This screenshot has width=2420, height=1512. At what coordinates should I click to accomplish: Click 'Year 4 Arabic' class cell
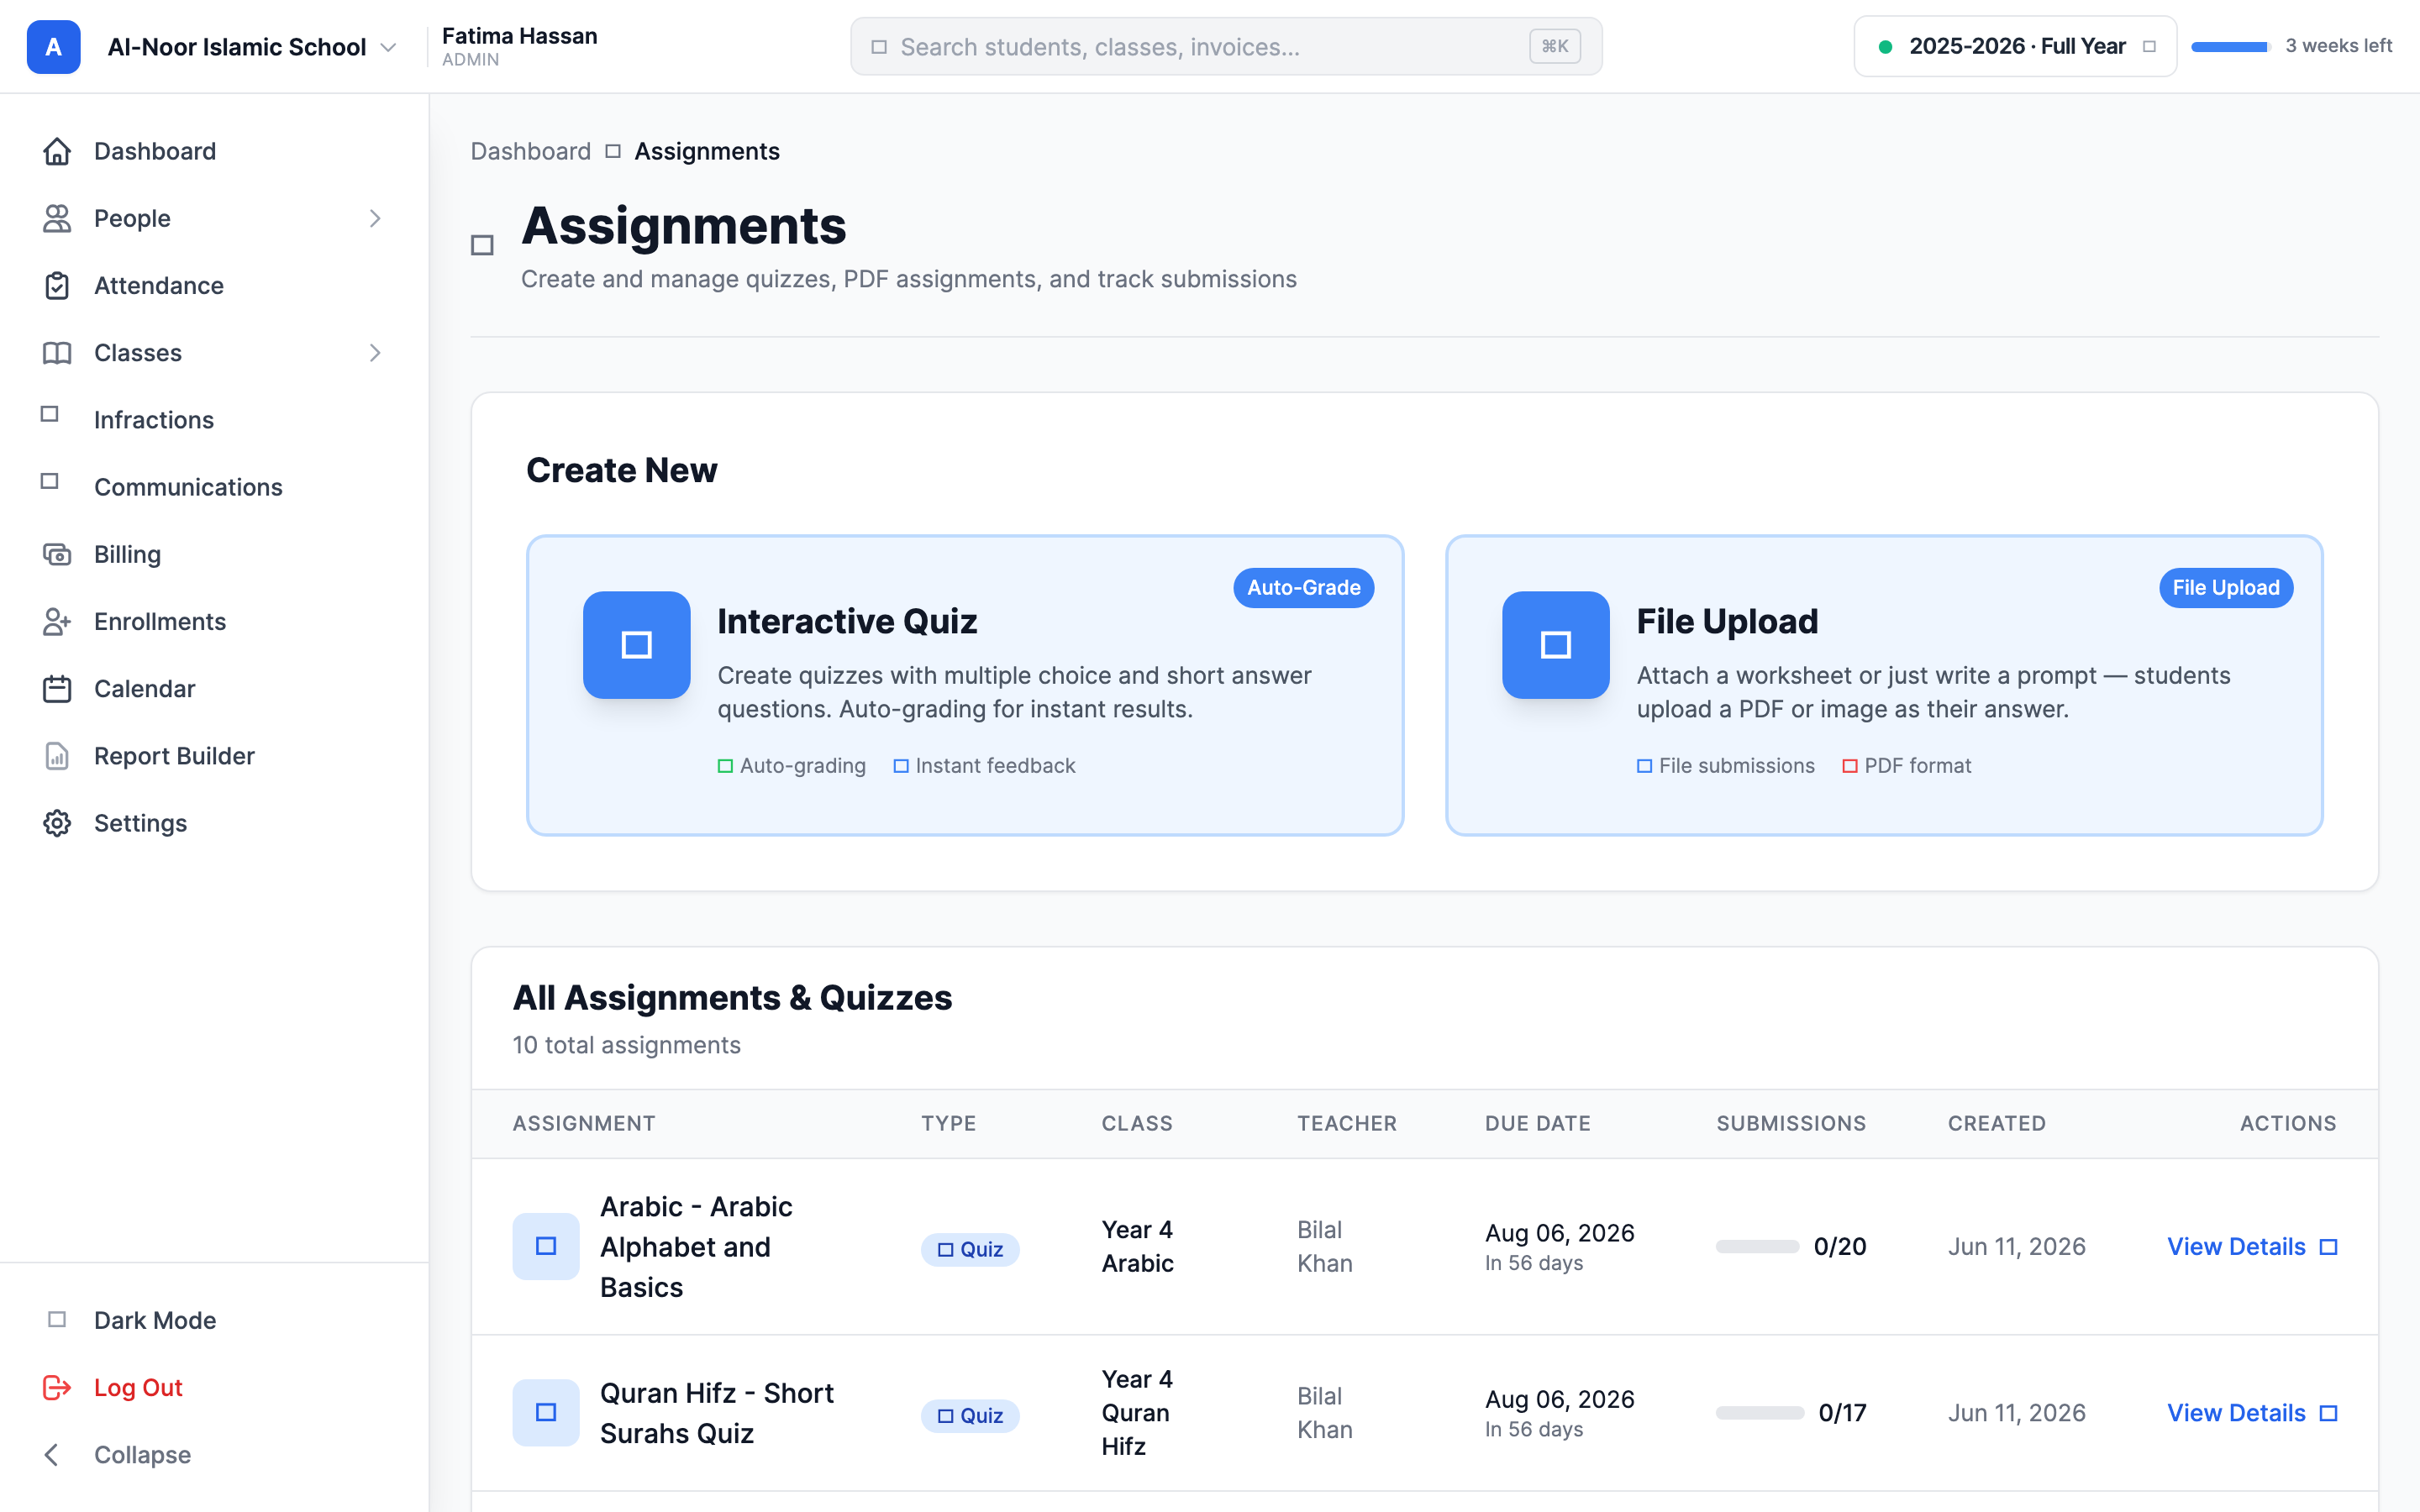pyautogui.click(x=1137, y=1246)
